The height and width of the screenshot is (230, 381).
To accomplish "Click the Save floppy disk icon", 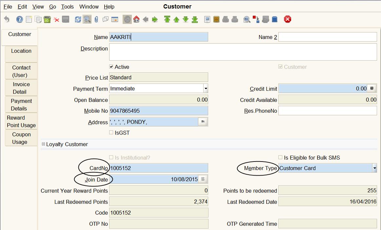I will [x=66, y=19].
